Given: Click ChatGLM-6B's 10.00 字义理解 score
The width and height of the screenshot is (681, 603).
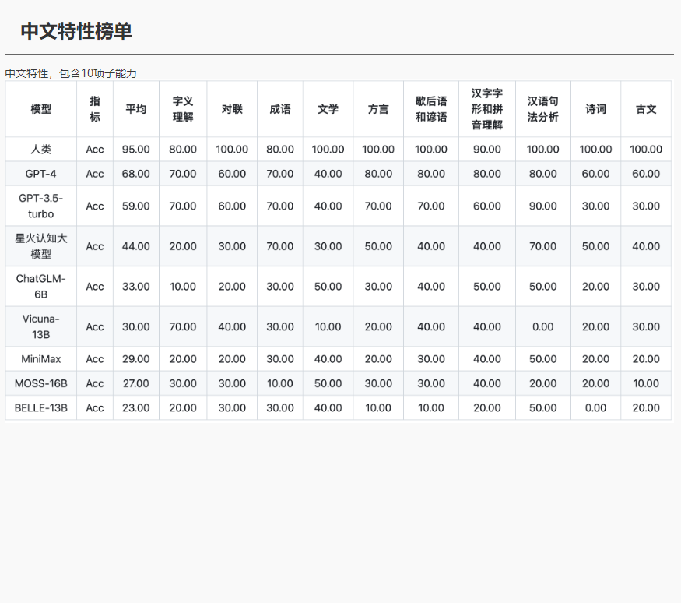Looking at the screenshot, I should click(x=183, y=287).
